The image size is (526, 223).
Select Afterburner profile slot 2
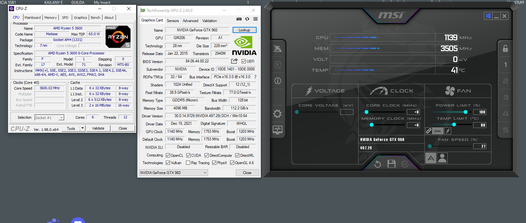tap(506, 81)
